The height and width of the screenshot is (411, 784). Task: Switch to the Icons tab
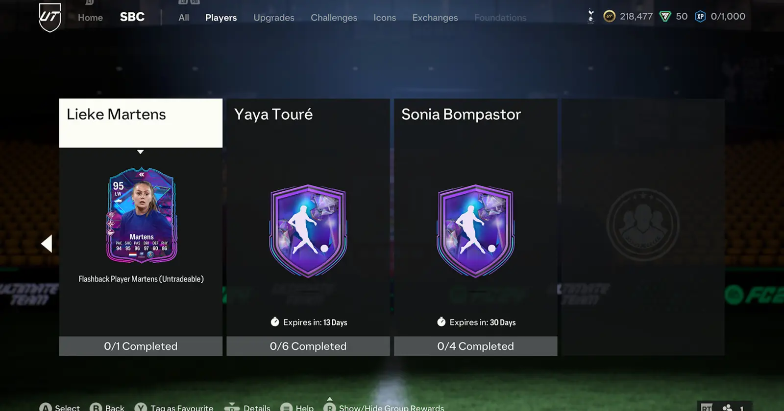click(x=385, y=18)
